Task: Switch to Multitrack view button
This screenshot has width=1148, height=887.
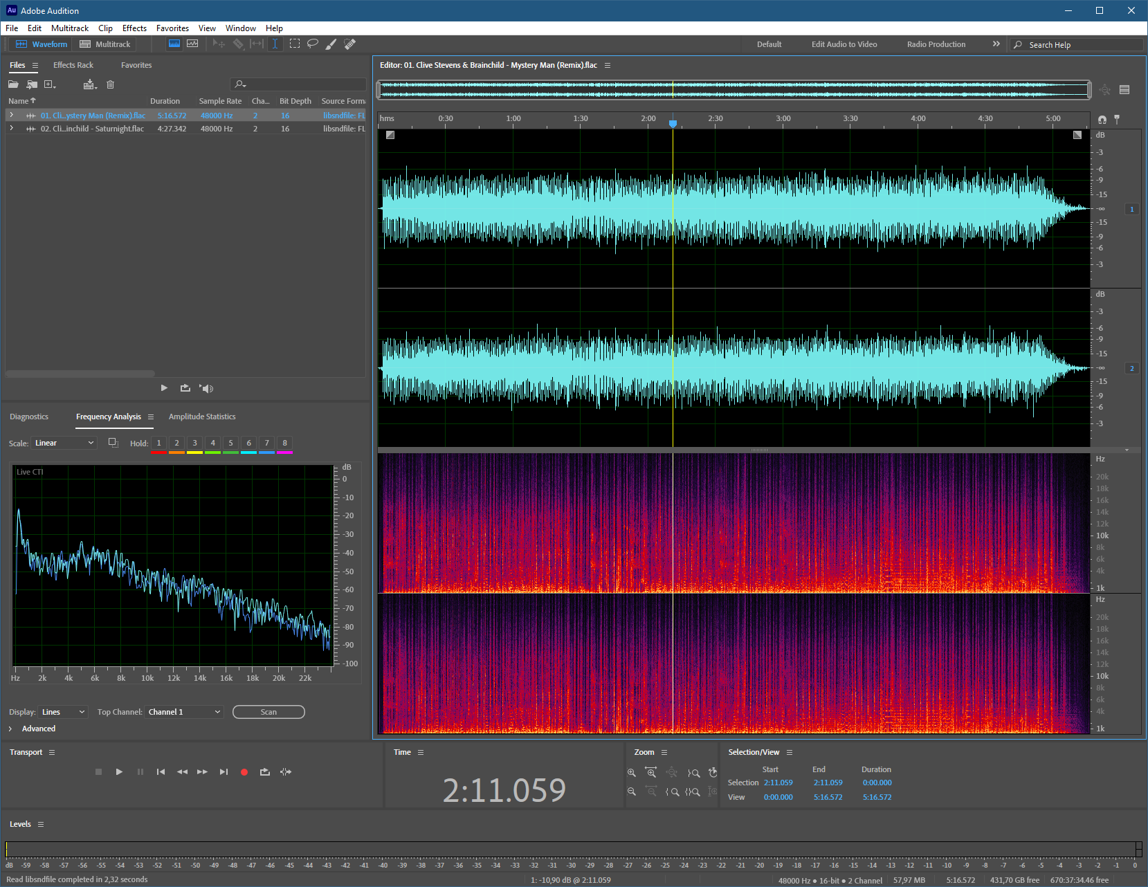Action: point(105,44)
